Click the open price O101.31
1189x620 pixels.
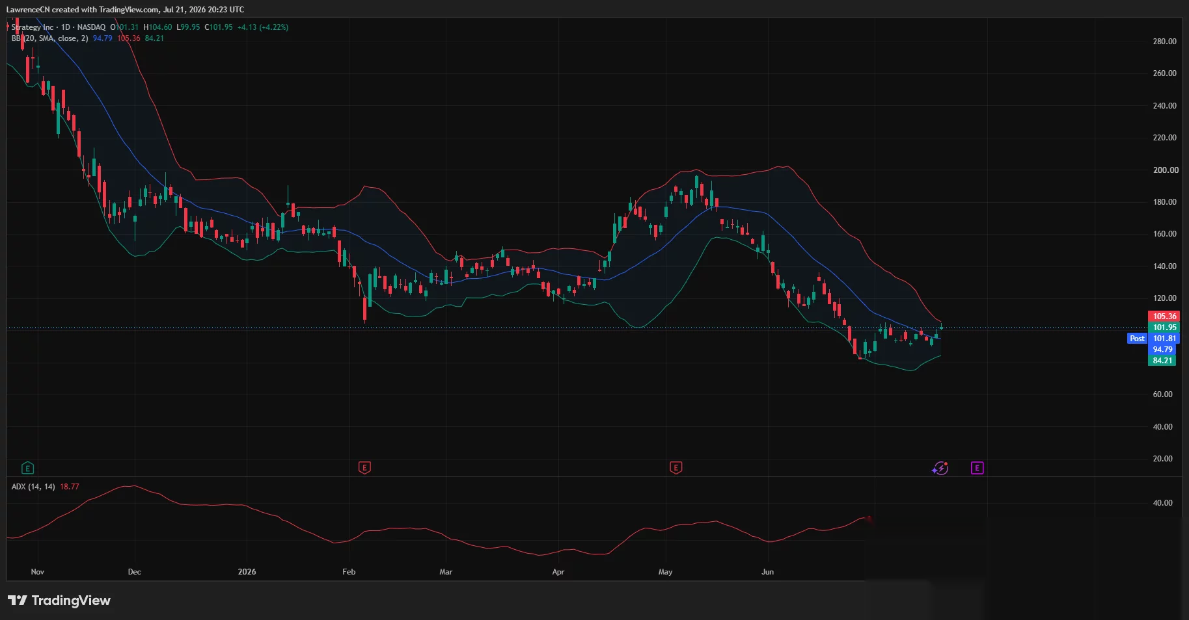tap(124, 27)
